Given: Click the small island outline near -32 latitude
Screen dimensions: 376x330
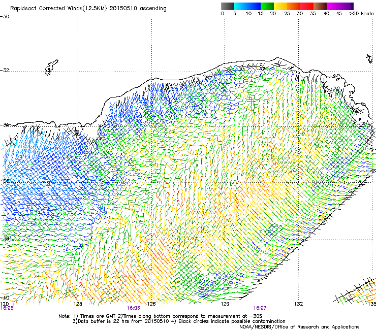Looking at the screenshot, I should point(51,68).
